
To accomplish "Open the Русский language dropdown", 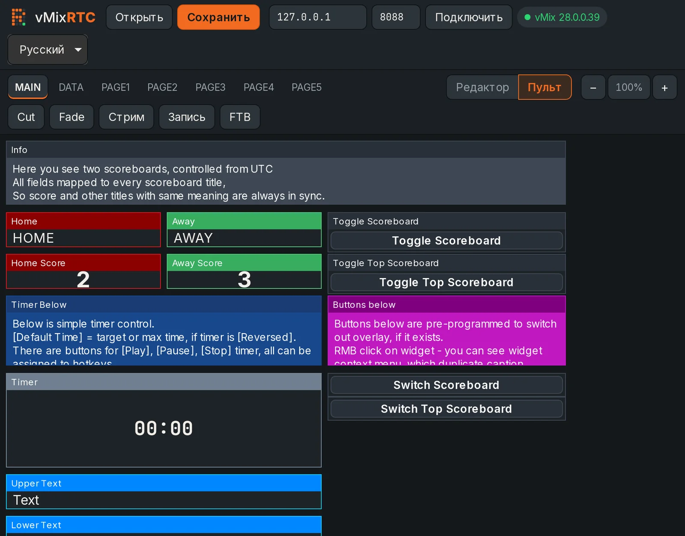I will (x=48, y=50).
